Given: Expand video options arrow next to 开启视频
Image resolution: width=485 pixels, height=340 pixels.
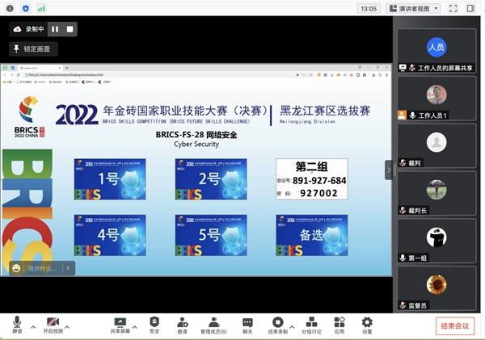Looking at the screenshot, I should tap(67, 327).
